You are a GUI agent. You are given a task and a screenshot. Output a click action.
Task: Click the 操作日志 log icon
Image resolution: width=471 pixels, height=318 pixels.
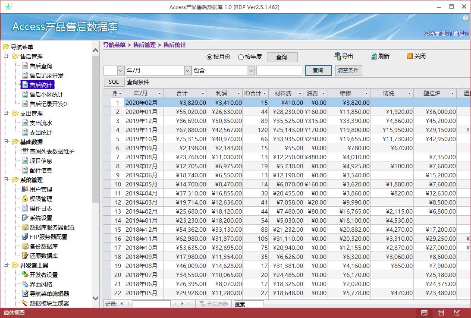pos(25,208)
